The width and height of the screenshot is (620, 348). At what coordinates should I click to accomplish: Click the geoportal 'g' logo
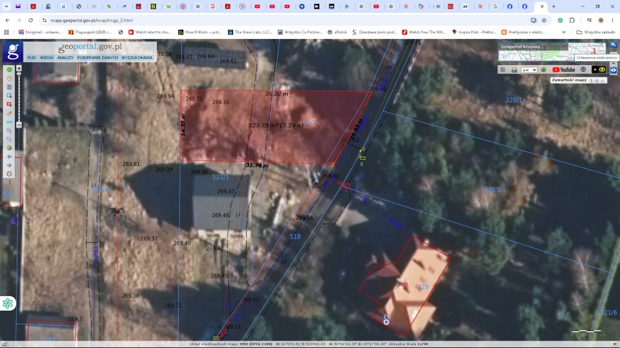pos(12,52)
